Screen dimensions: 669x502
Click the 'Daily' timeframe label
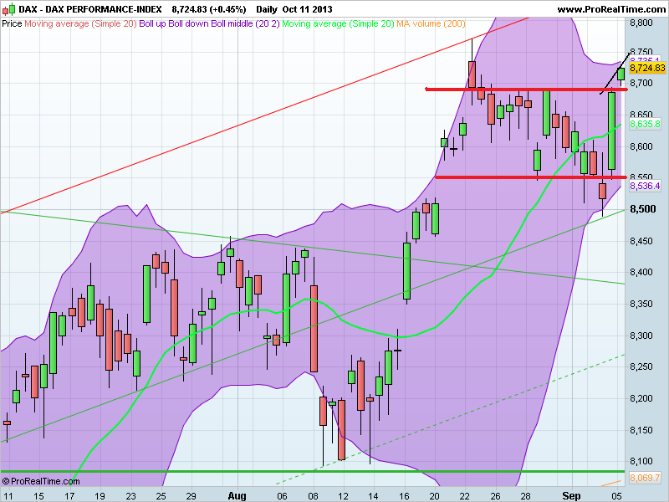pos(266,9)
